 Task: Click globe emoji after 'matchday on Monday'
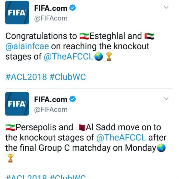pos(161,148)
